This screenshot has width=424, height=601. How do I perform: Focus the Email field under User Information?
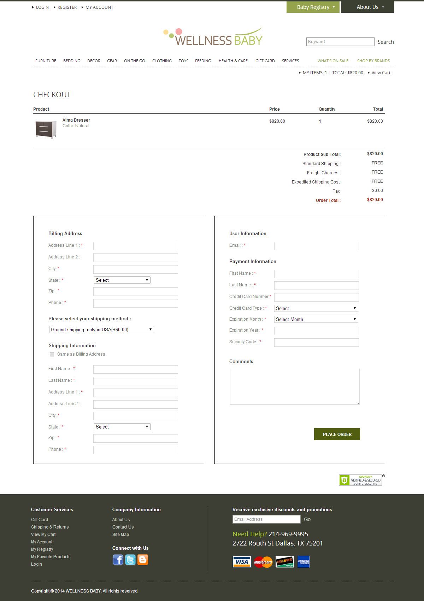click(317, 246)
